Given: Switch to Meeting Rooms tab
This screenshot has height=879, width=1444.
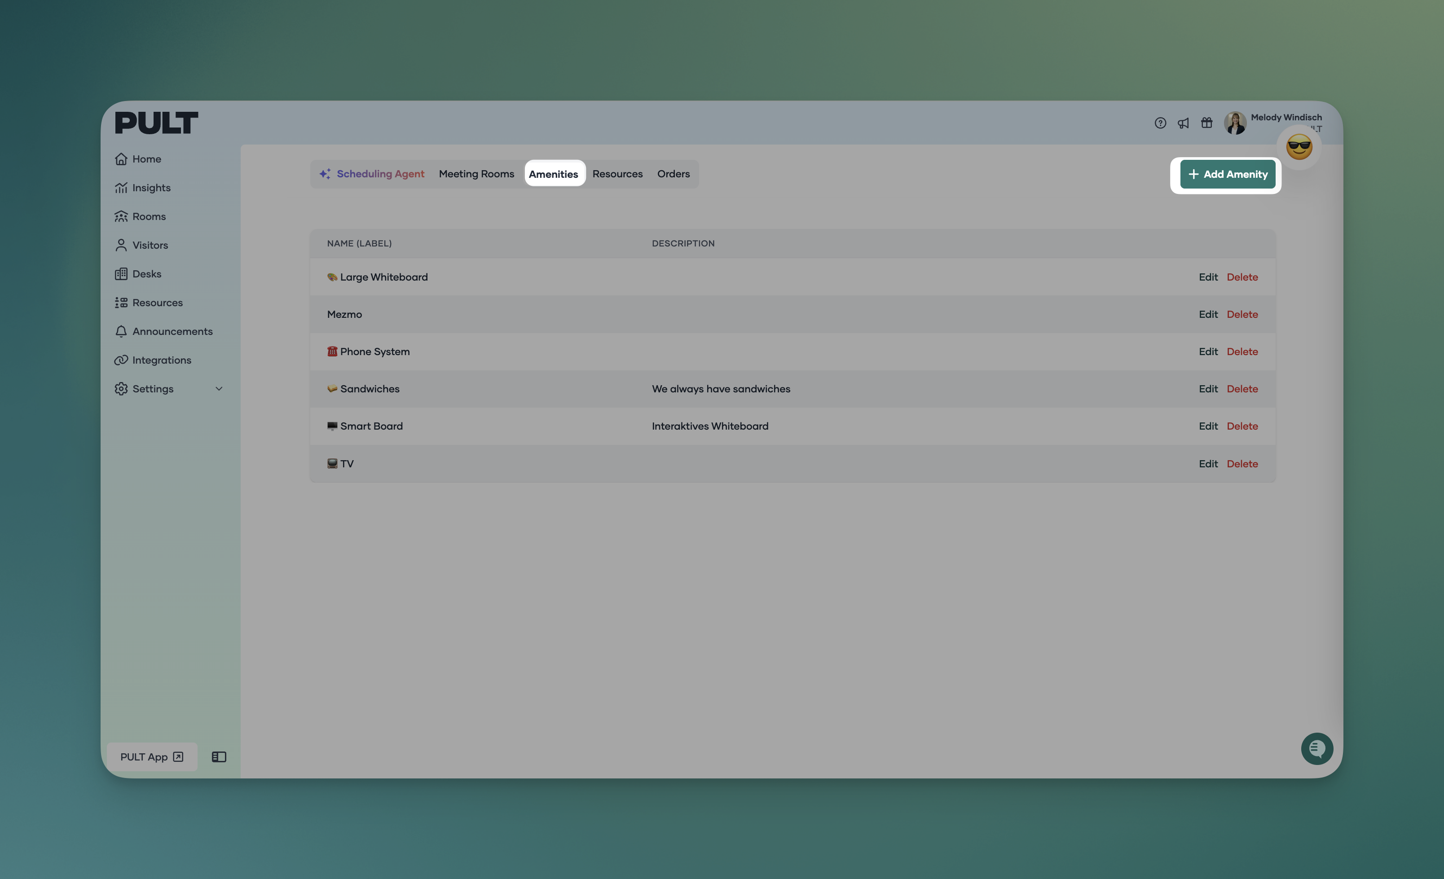Looking at the screenshot, I should pos(476,174).
